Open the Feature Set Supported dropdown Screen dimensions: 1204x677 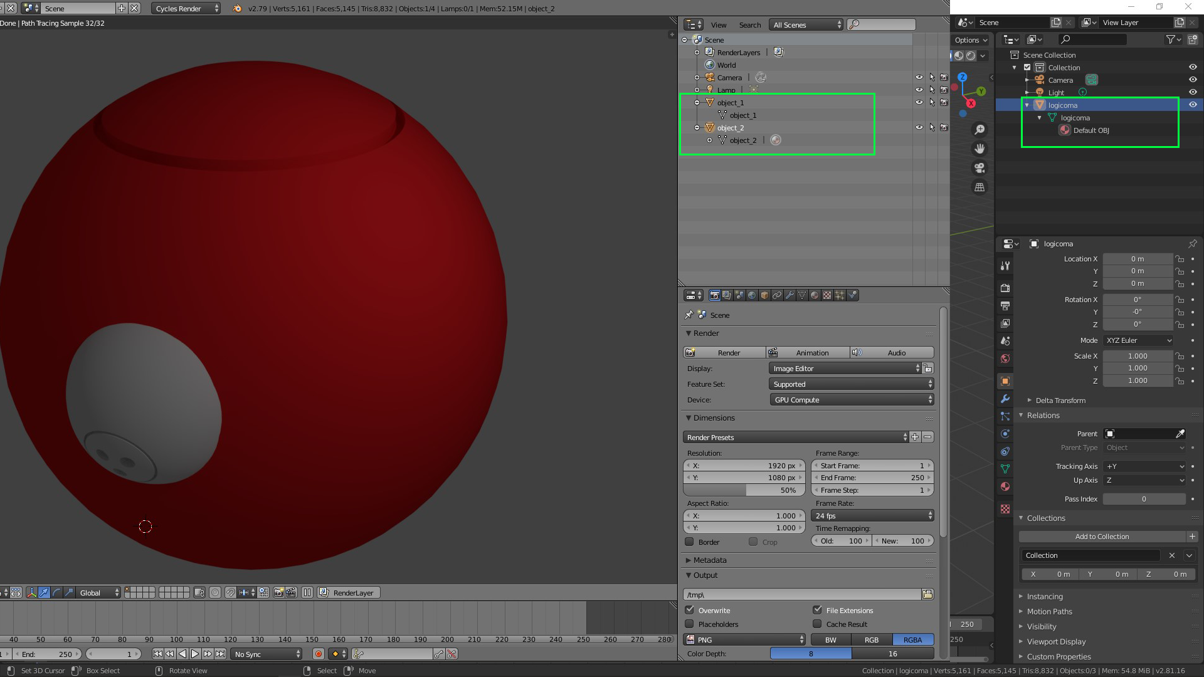pyautogui.click(x=852, y=384)
